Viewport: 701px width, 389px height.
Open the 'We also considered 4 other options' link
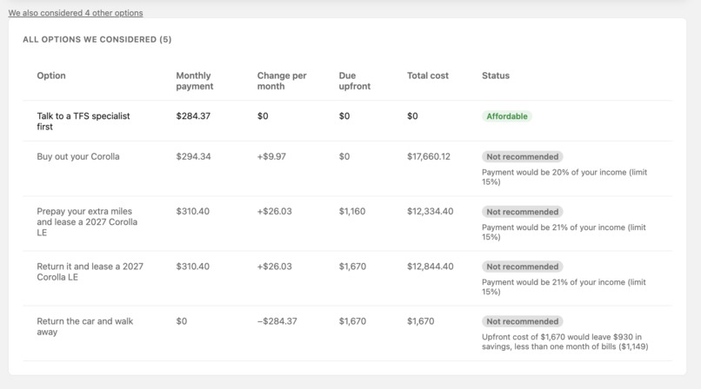click(76, 13)
